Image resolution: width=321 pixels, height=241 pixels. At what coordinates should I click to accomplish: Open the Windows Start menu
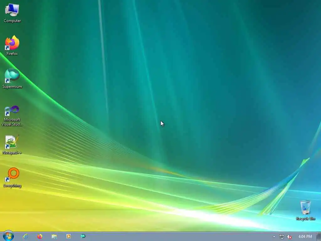(8, 236)
